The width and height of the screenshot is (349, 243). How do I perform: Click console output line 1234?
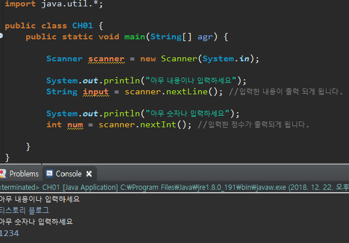[9, 233]
